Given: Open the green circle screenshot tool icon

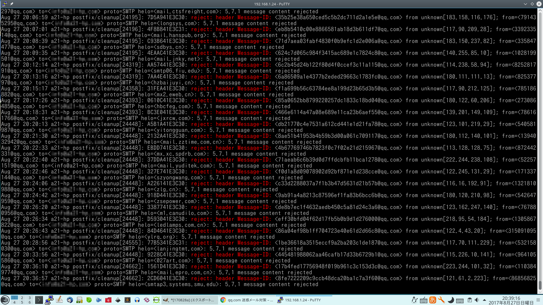Looking at the screenshot, I should (156, 300).
